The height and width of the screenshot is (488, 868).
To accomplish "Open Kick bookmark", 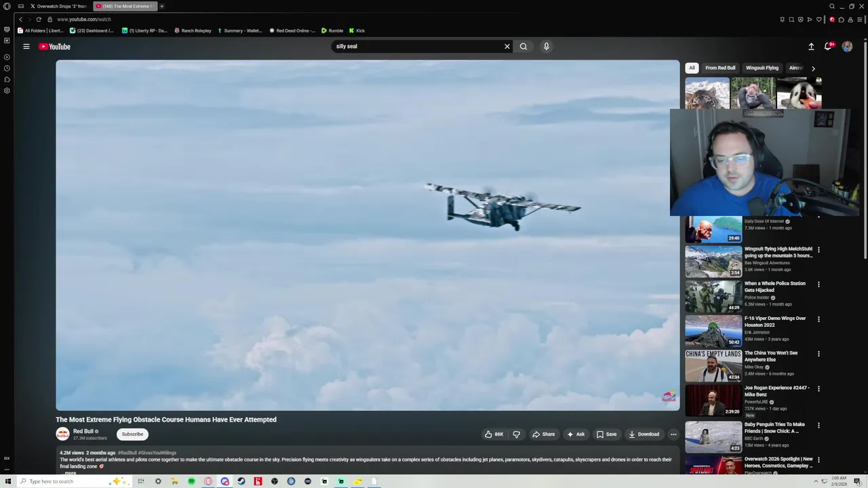I will pos(357,30).
